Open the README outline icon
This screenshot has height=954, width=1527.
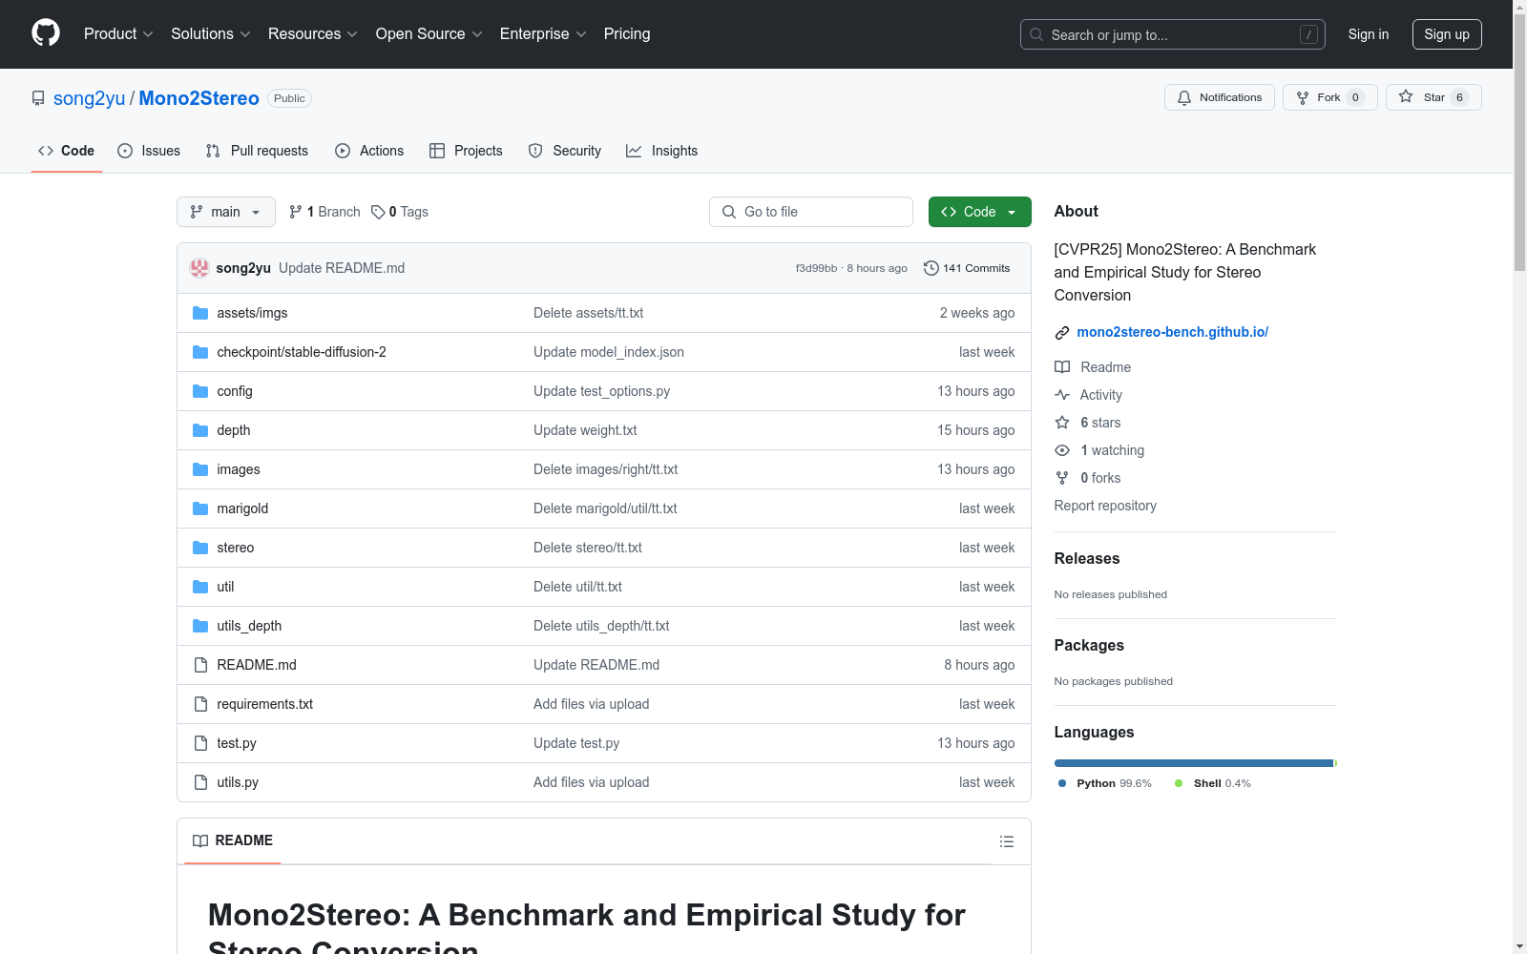1006,841
